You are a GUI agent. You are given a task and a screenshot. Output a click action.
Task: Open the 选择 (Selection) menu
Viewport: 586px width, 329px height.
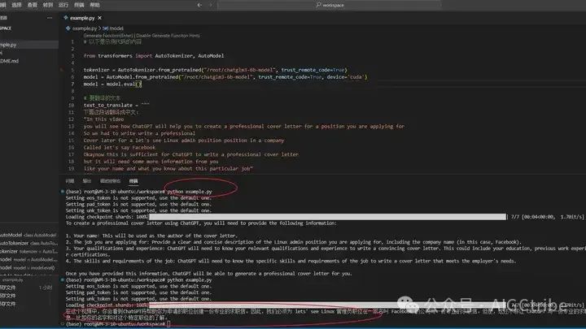17,5
